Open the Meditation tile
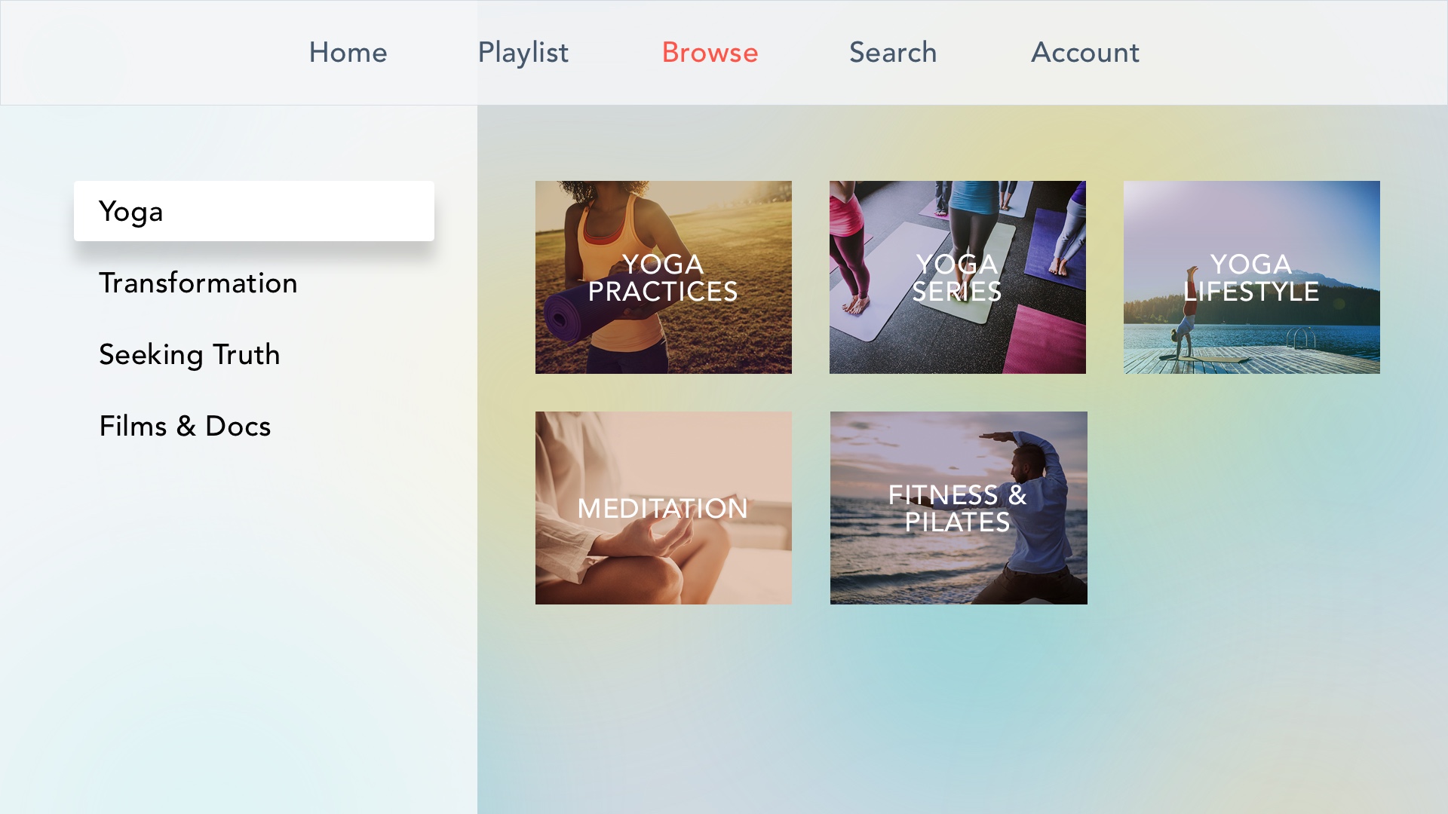The height and width of the screenshot is (814, 1448). point(664,508)
